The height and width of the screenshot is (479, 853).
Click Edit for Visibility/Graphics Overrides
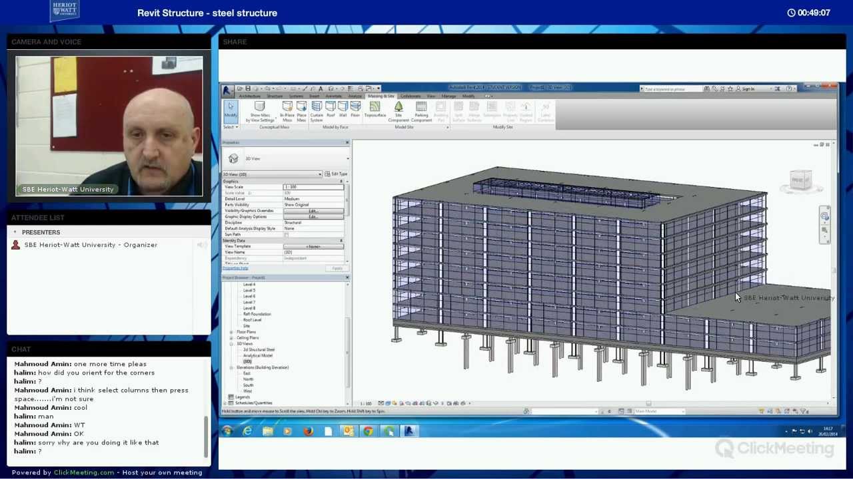(313, 211)
